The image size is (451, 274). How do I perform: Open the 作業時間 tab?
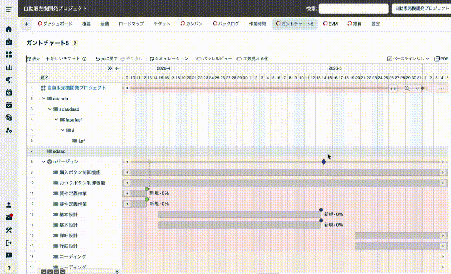coord(257,24)
